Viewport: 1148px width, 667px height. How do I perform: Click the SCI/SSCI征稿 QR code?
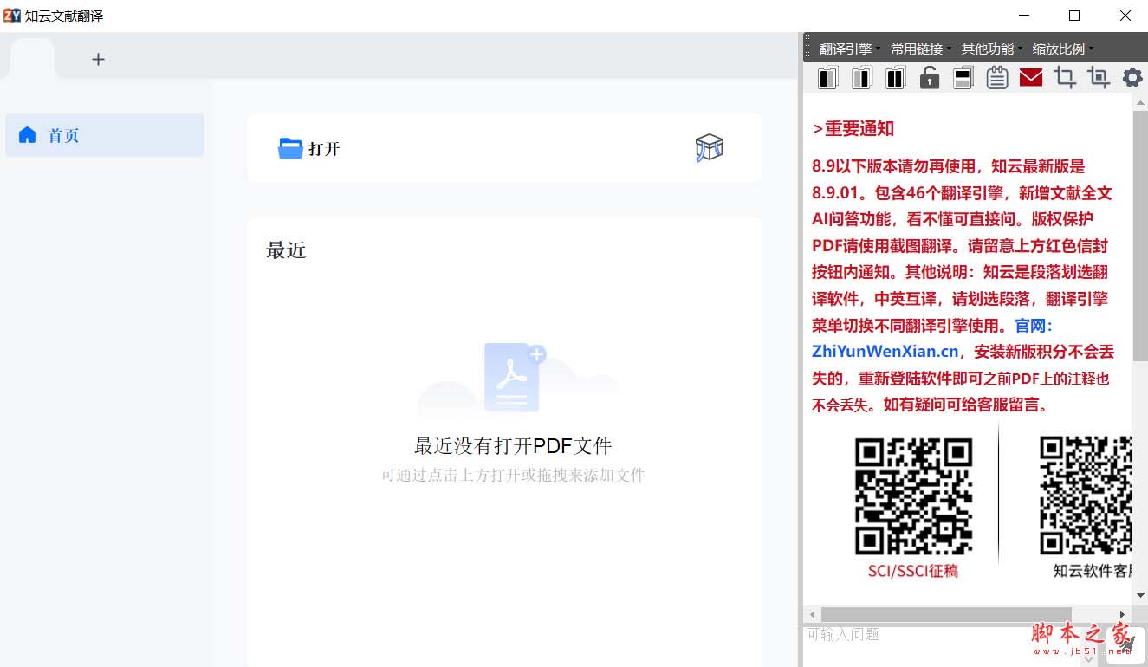pyautogui.click(x=913, y=495)
